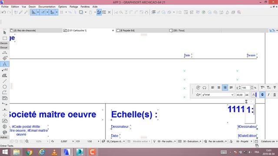Toggle italic formatting
This screenshot has width=278, height=156.
(x=268, y=95)
